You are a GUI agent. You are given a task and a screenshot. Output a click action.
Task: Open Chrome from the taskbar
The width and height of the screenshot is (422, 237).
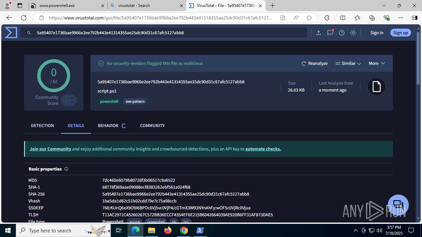point(184,230)
